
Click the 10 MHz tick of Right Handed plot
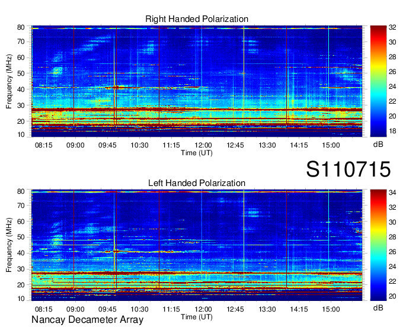click(21, 134)
